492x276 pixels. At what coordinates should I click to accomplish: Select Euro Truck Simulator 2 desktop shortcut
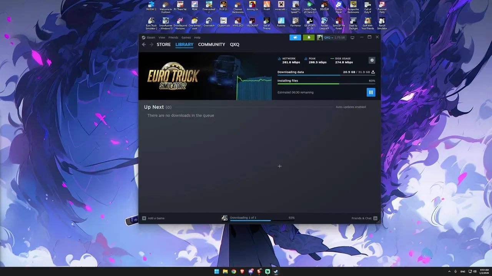(x=151, y=23)
